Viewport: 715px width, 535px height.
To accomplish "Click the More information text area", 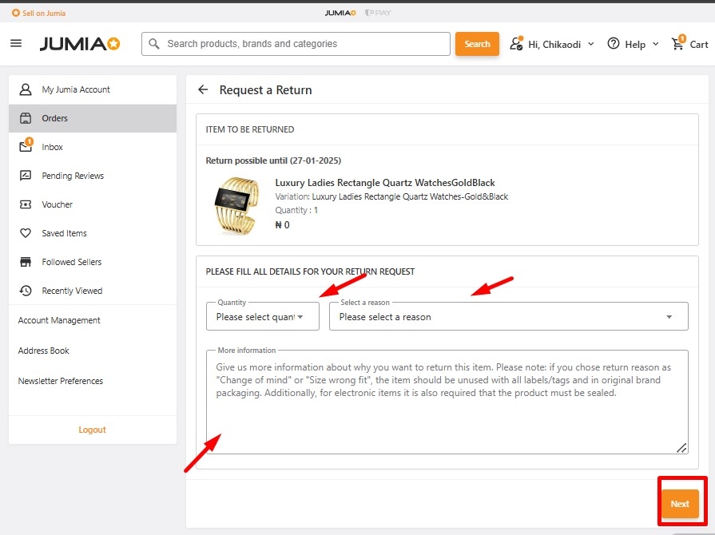I will pyautogui.click(x=447, y=407).
